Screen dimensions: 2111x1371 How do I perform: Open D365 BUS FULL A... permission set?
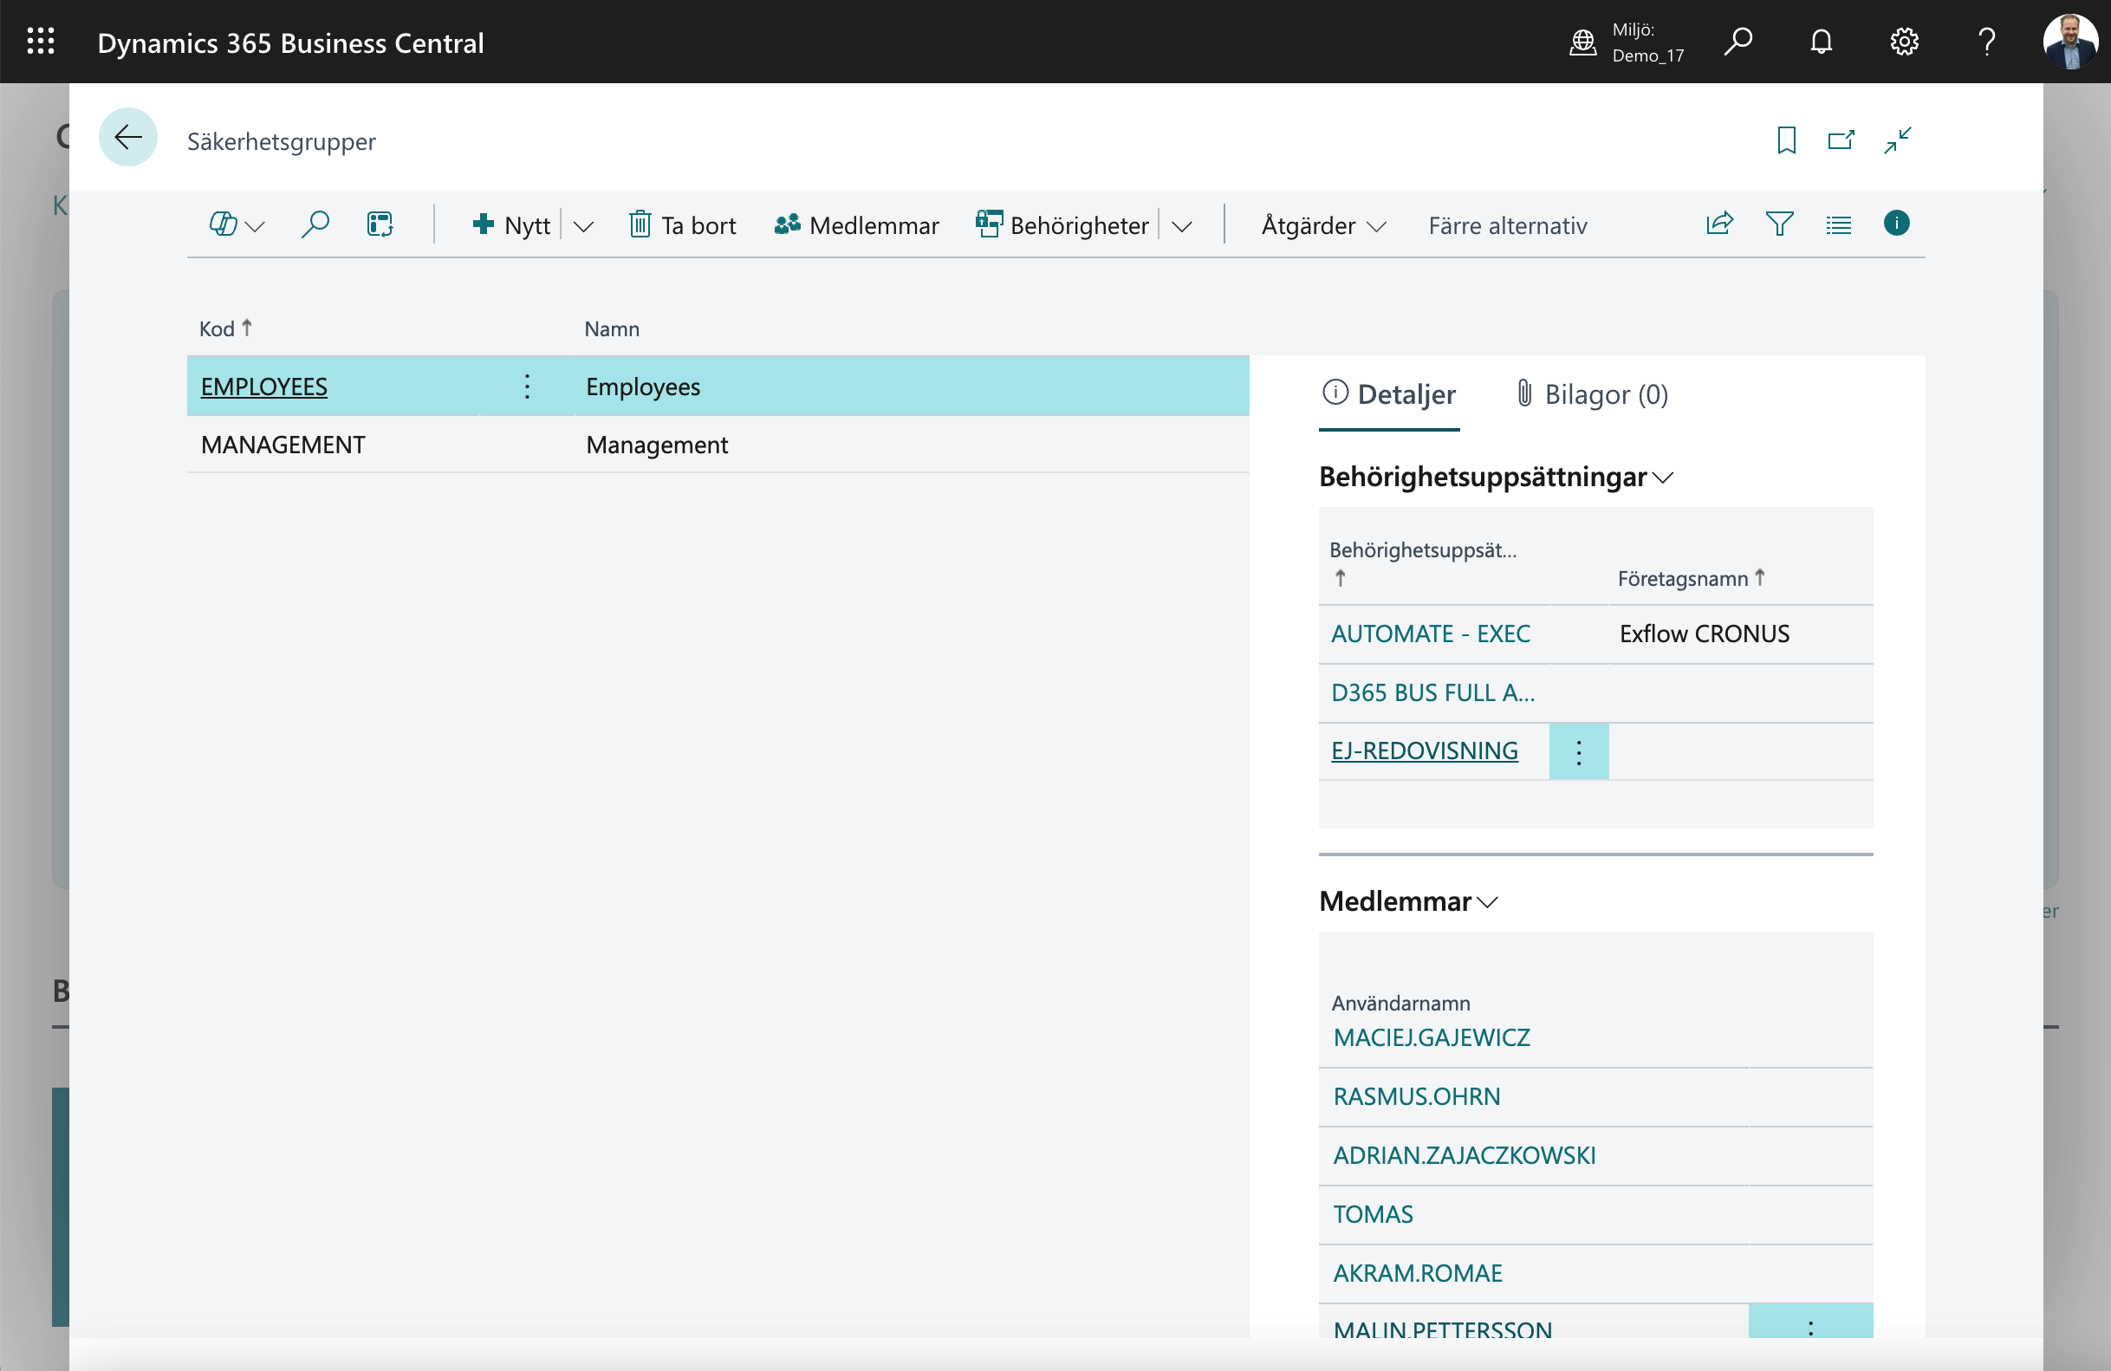pos(1432,692)
